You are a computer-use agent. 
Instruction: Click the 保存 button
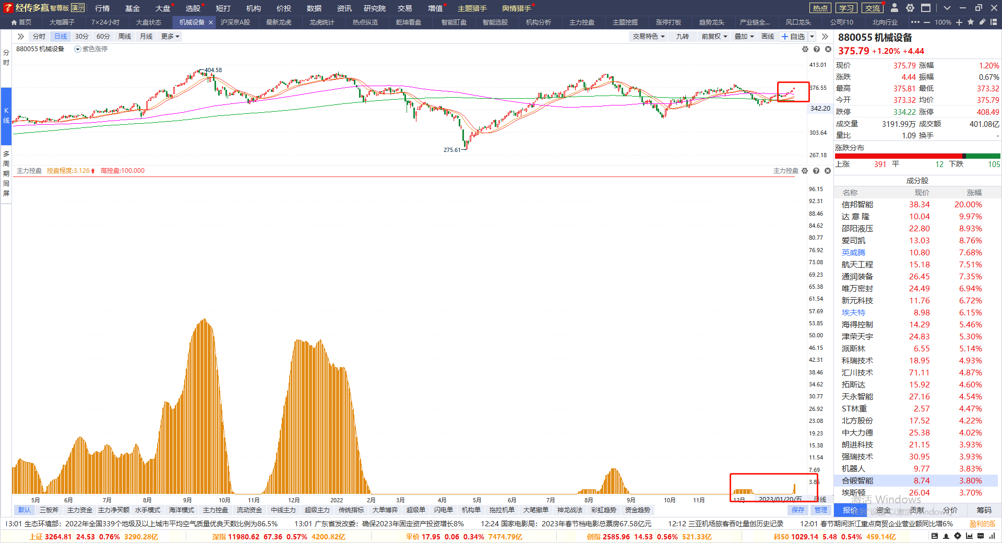coord(798,510)
